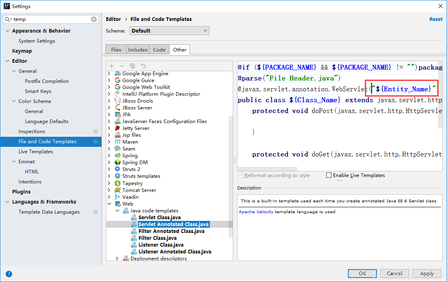Click the Jetty Server icon
447x282 pixels.
pos(118,128)
